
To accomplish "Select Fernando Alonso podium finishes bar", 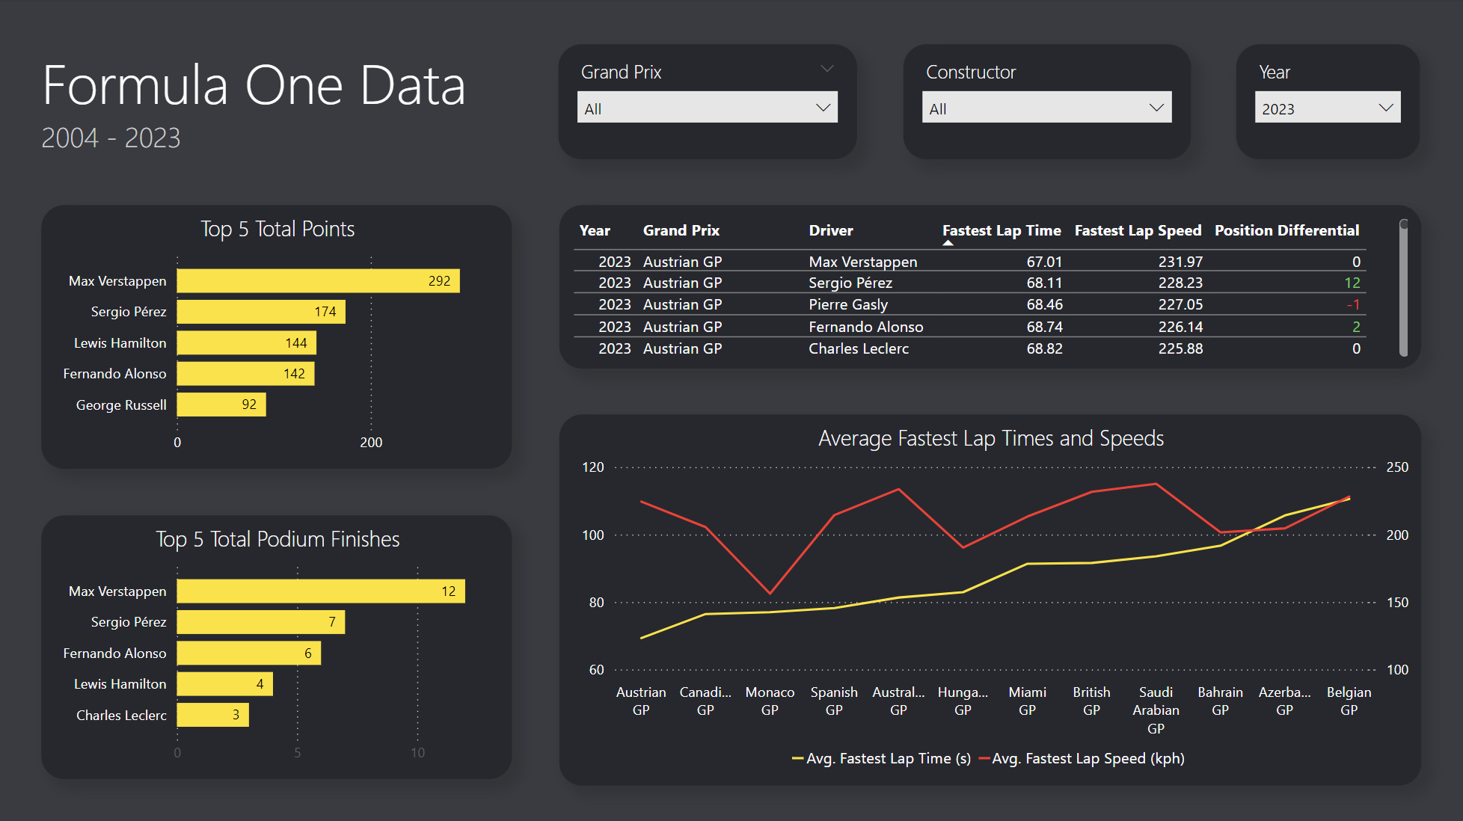I will 248,653.
